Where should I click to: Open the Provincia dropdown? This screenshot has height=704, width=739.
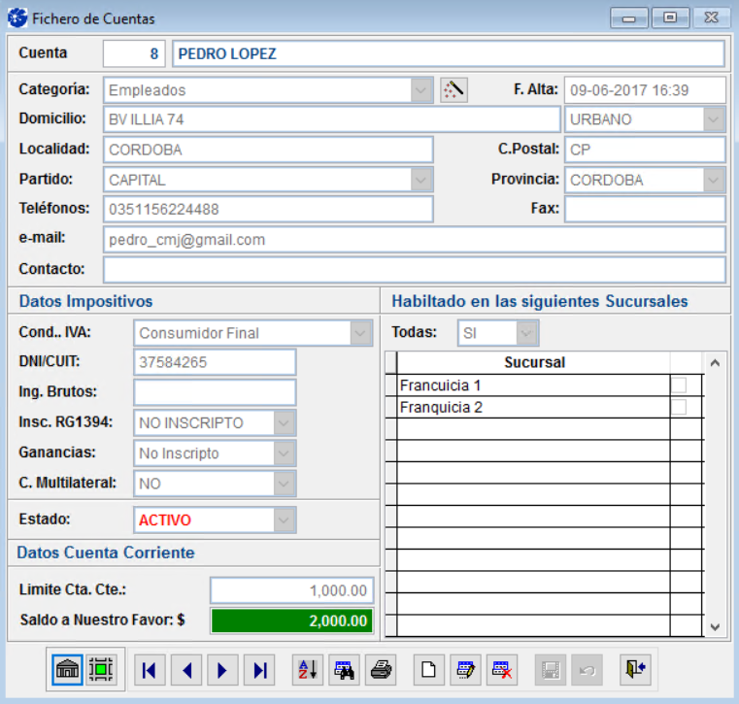[714, 180]
